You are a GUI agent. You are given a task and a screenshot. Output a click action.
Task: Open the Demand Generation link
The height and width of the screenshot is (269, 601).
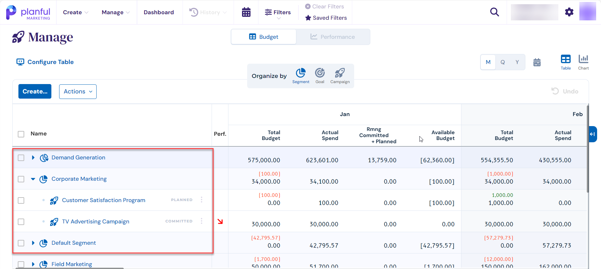78,157
